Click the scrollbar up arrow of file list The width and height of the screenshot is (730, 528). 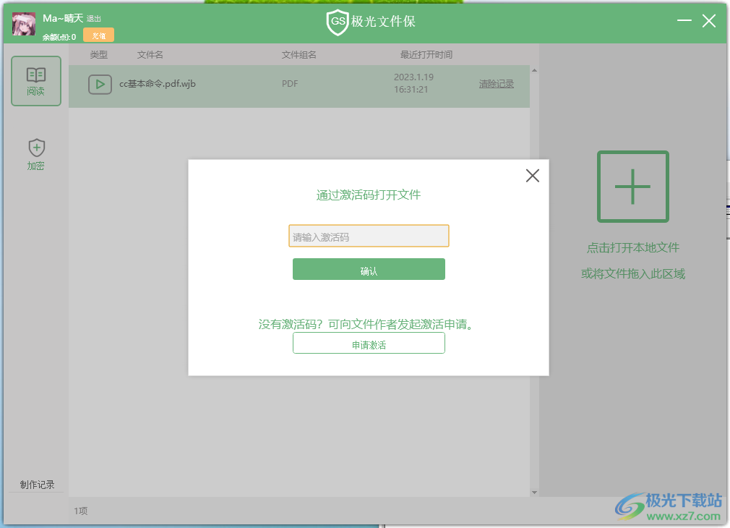click(533, 69)
